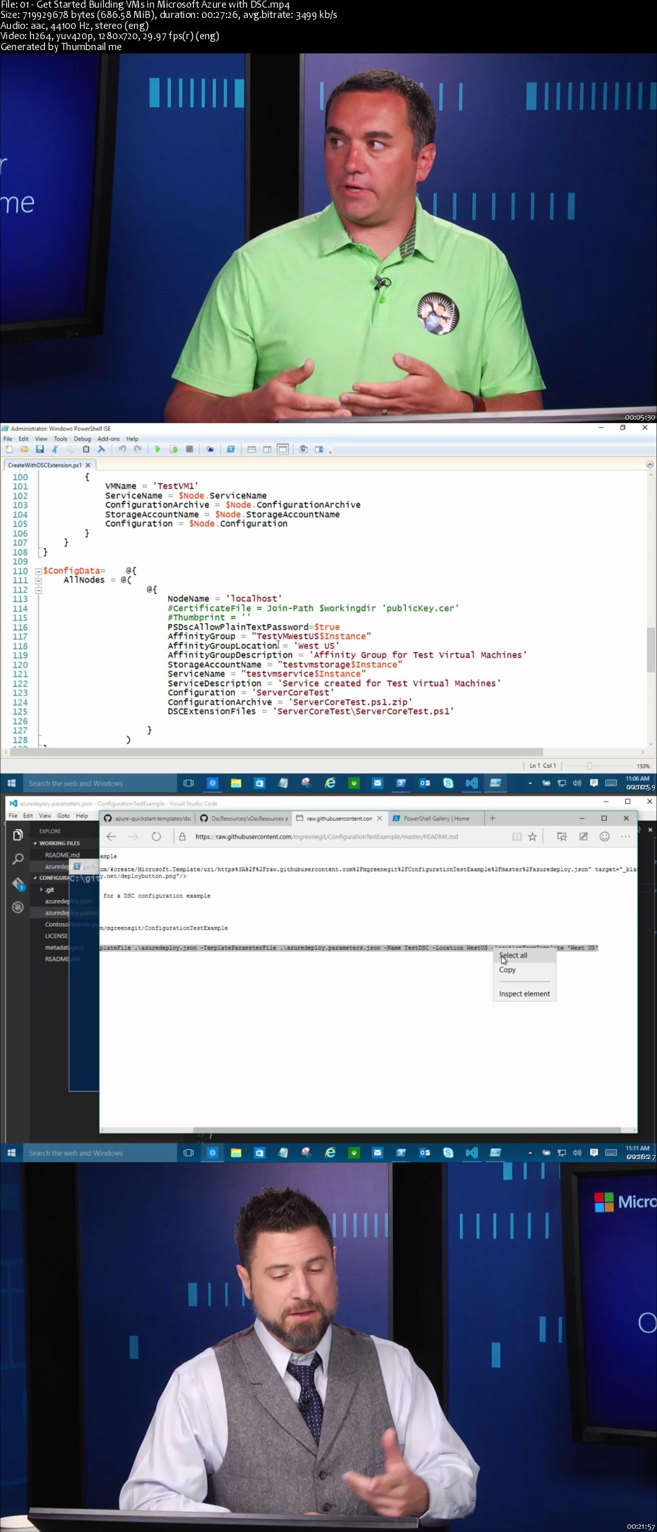Open Skype from taskbar beneath the Edge window
Viewport: 657px width, 1532px height.
448,1153
